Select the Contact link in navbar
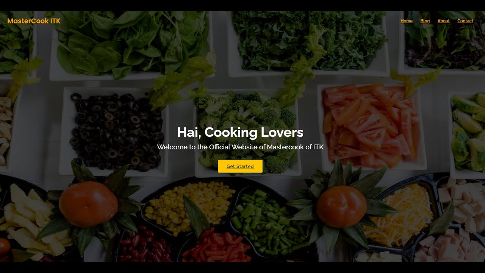Screen dimensions: 485x273 tap(465, 21)
